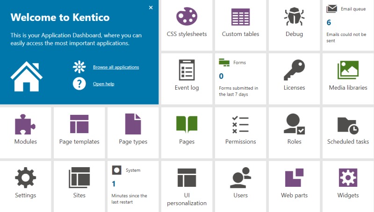Open the Settings gear icon

click(26, 178)
